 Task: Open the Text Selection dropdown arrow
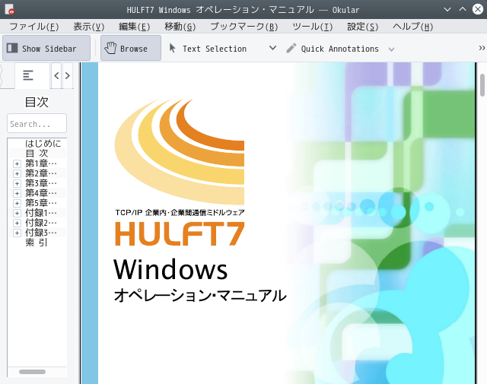click(x=272, y=48)
